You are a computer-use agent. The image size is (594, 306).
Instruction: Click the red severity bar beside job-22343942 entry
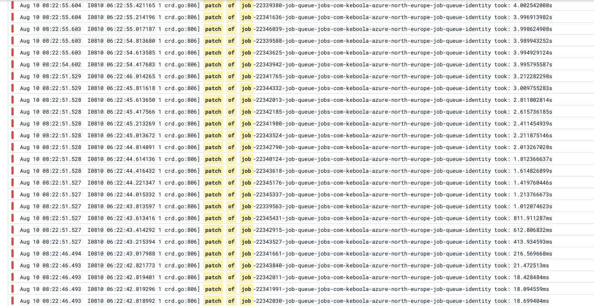12,65
